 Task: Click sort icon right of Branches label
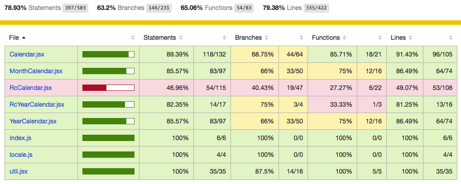(x=267, y=38)
